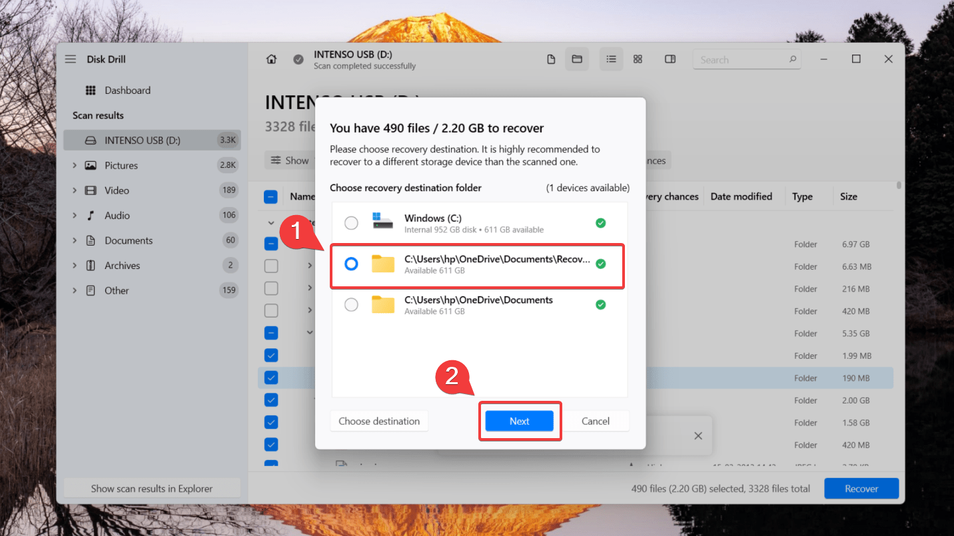Click the scan completed checkmark status icon
The width and height of the screenshot is (954, 536).
coord(298,59)
